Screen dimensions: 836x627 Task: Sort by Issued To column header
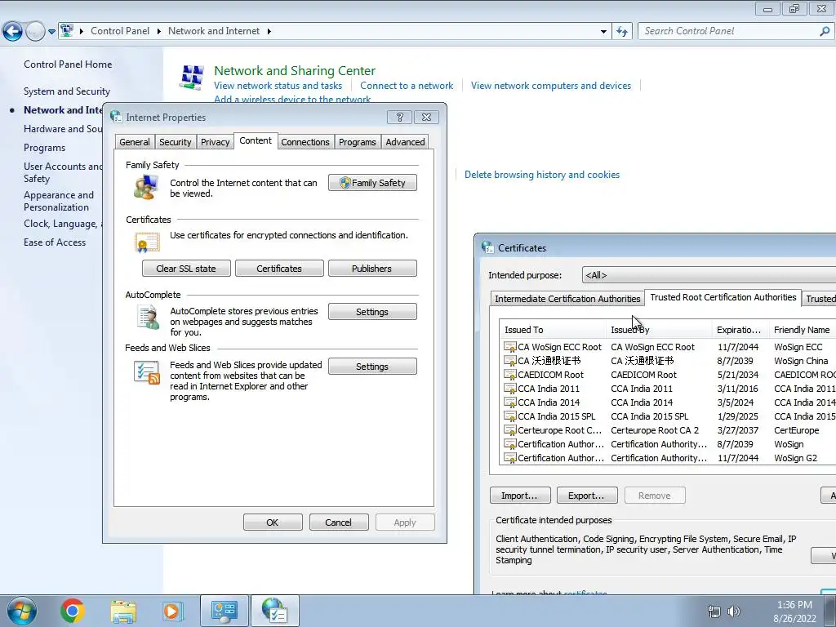point(553,330)
